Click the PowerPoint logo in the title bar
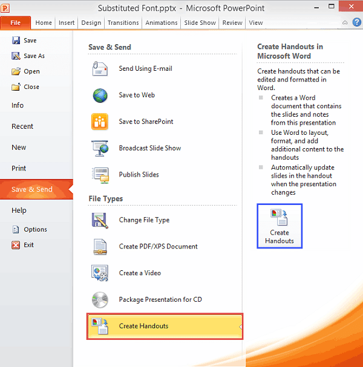 pos(5,8)
